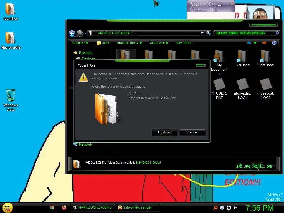This screenshot has height=213, width=284.
Task: Click the AppData icon in details pane
Action: point(77,164)
